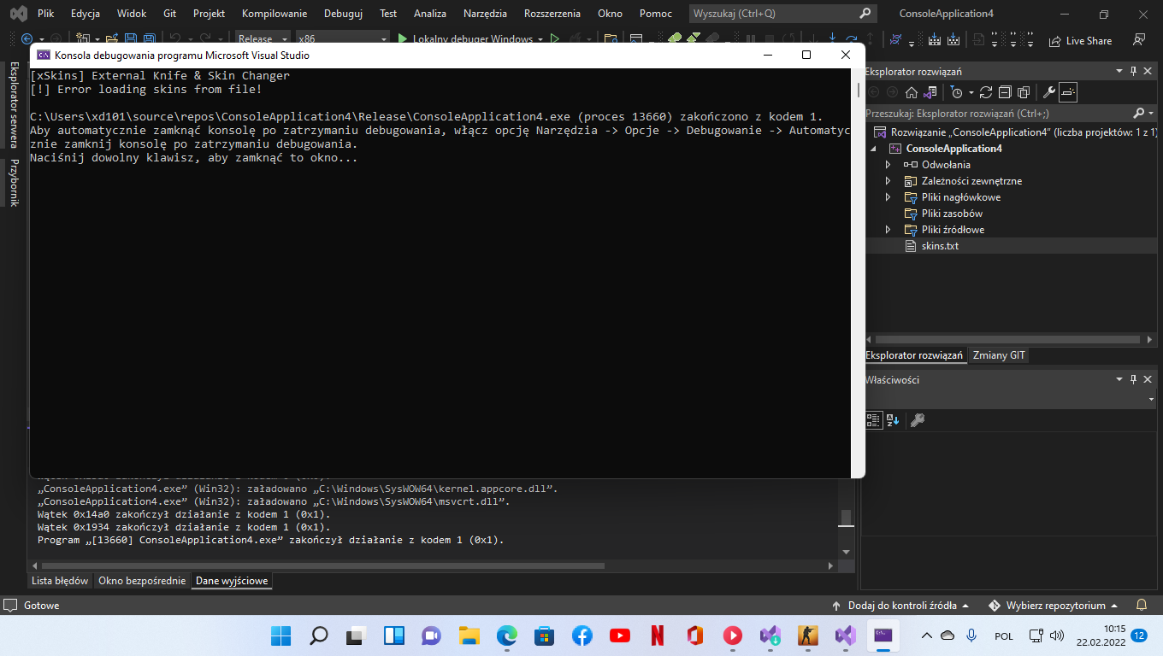This screenshot has width=1163, height=656.
Task: Click Live Share button
Action: [x=1080, y=40]
